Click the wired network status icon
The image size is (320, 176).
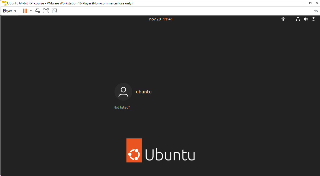coord(298,19)
